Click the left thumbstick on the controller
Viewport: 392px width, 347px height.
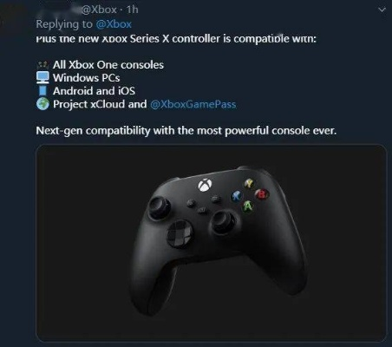point(159,207)
